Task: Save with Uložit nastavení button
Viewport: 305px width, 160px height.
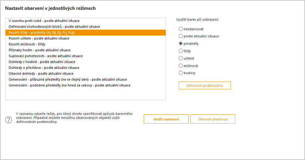Action: point(166,119)
